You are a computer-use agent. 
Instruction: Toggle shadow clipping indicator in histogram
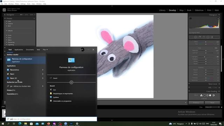click(190, 19)
